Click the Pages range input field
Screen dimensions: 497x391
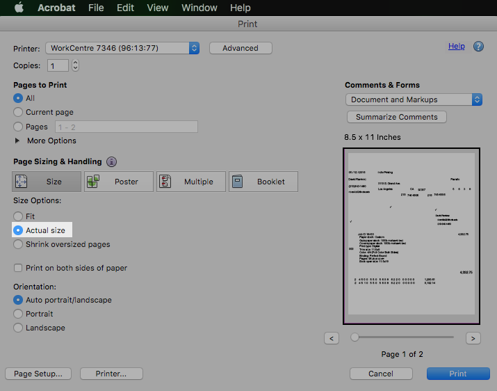(x=127, y=127)
